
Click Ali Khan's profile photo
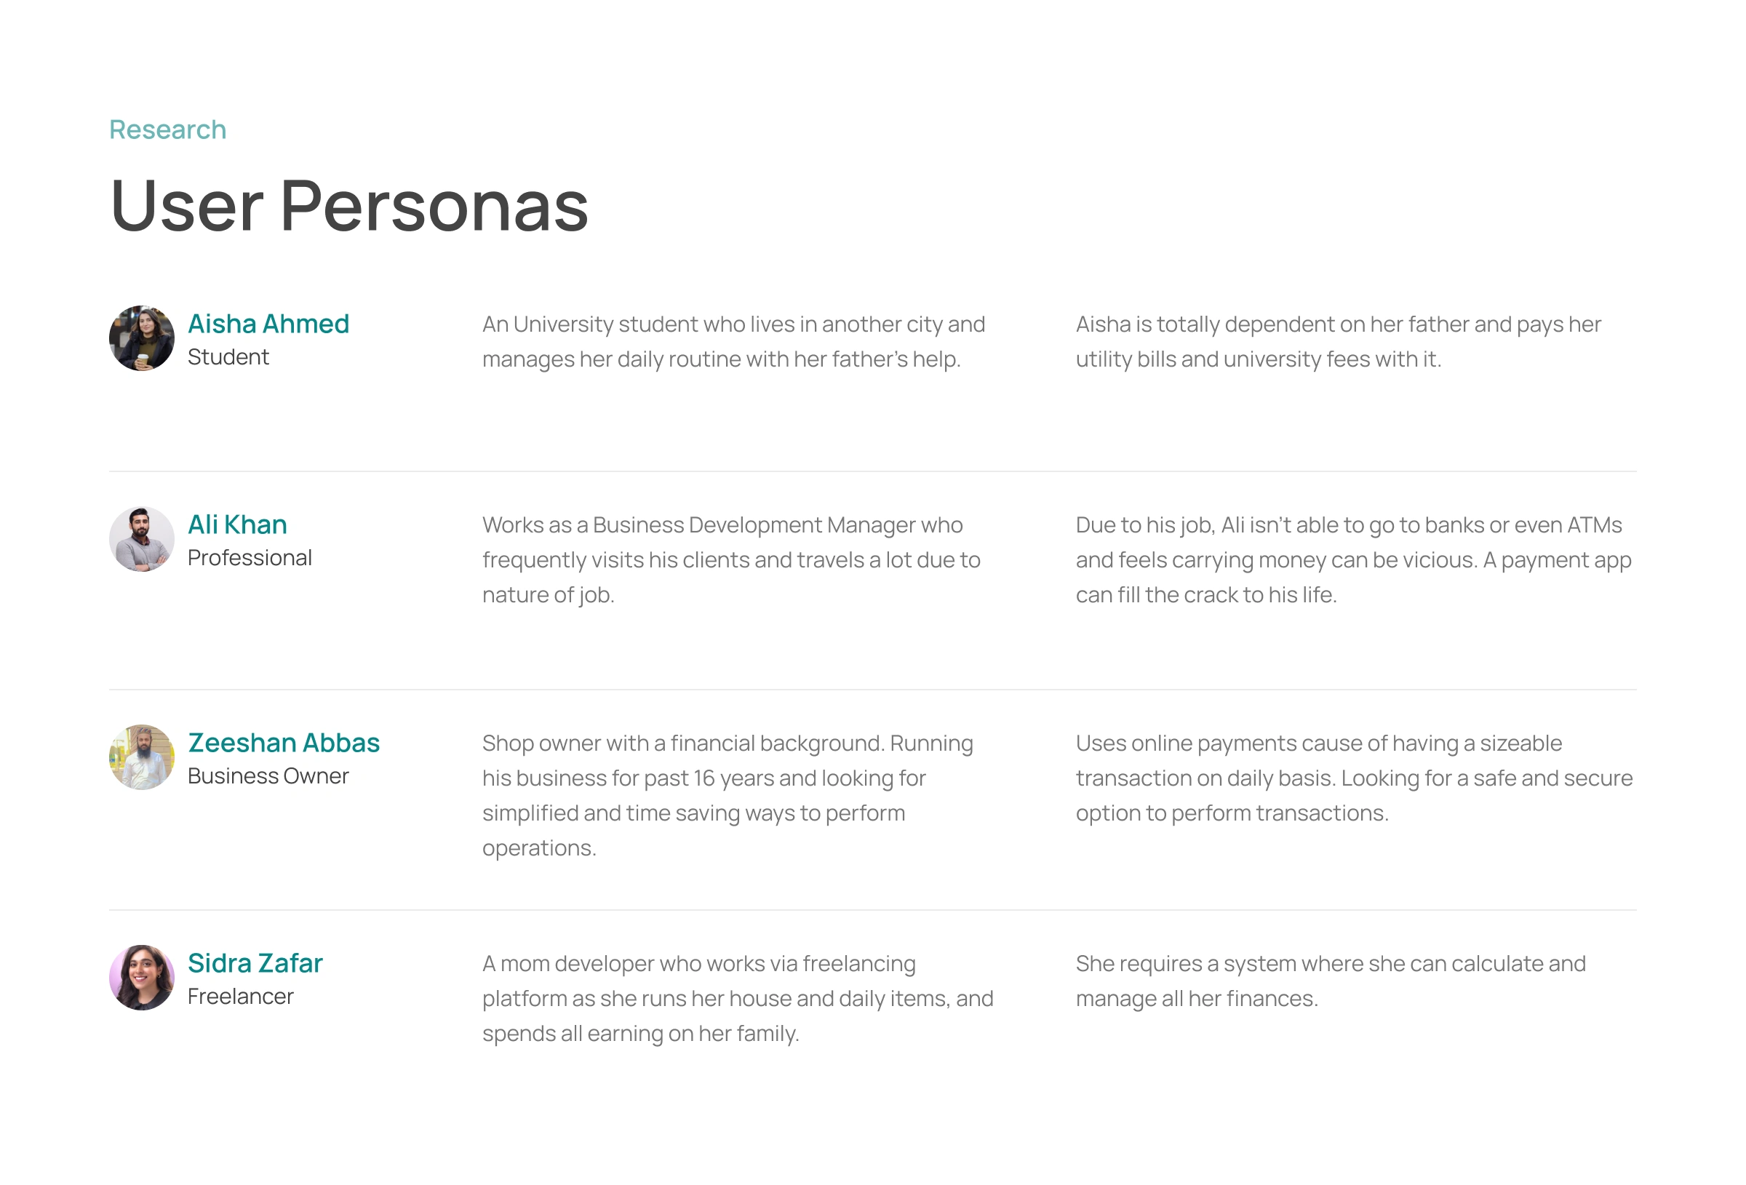(x=141, y=539)
